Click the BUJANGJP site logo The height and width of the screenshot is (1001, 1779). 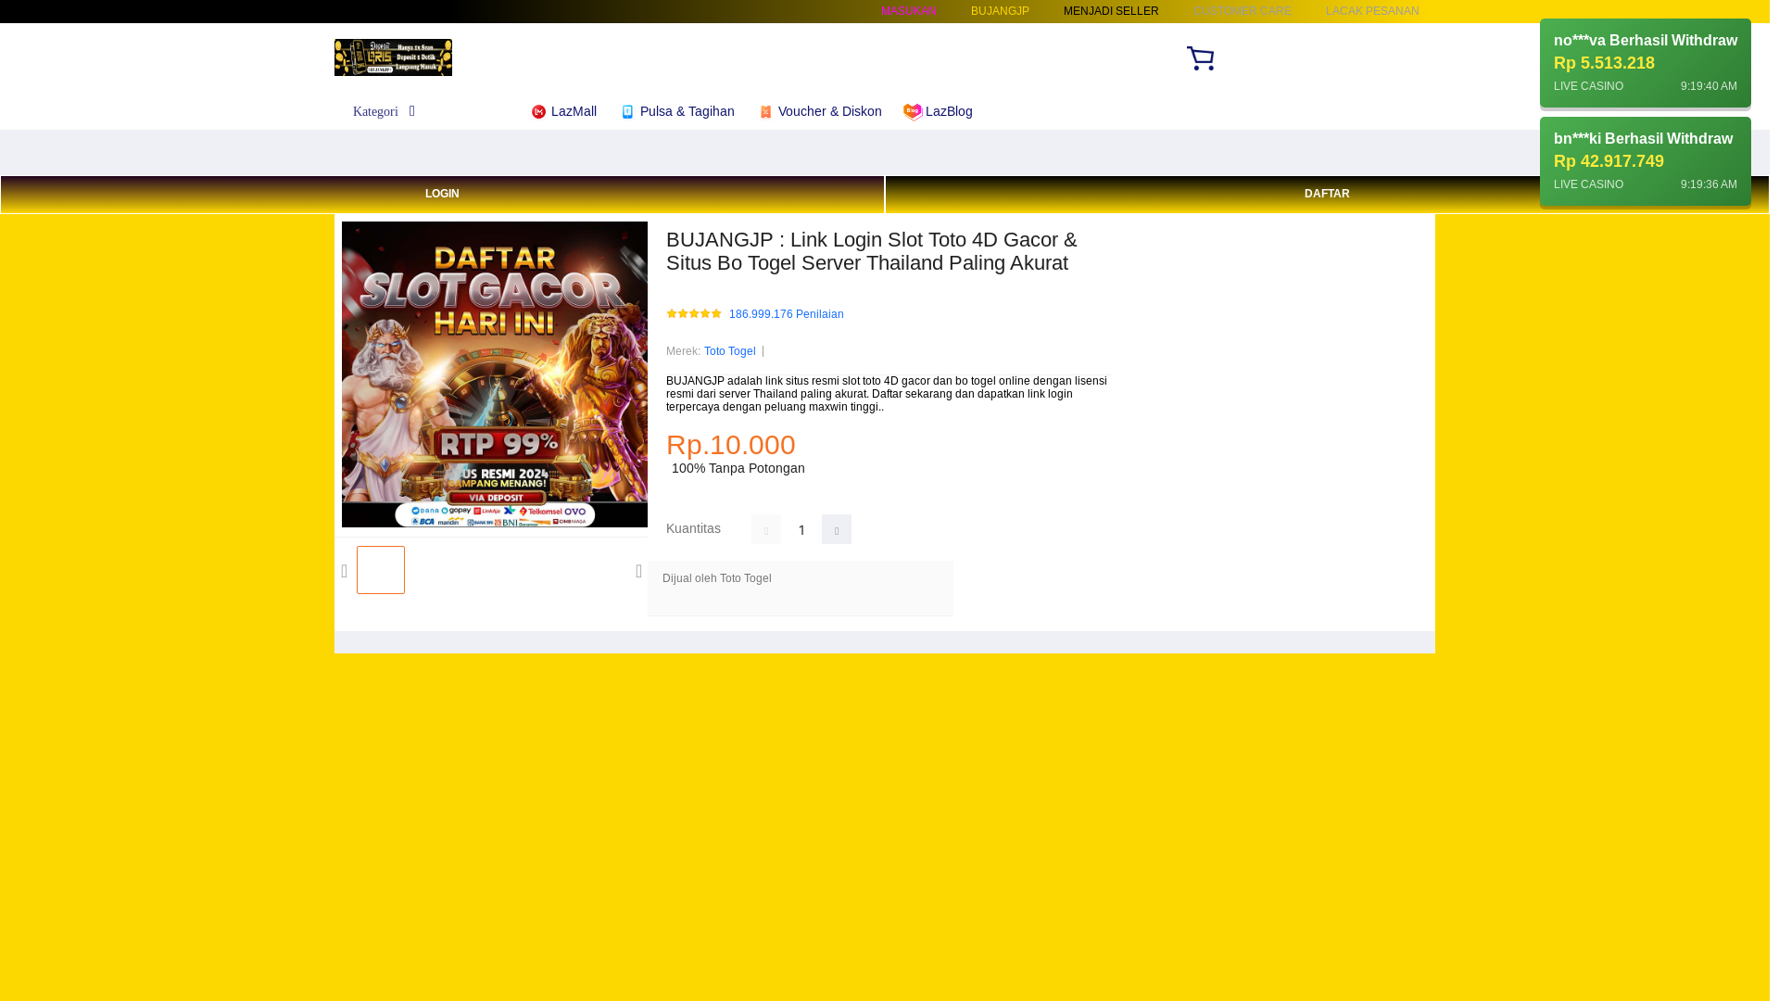[393, 57]
